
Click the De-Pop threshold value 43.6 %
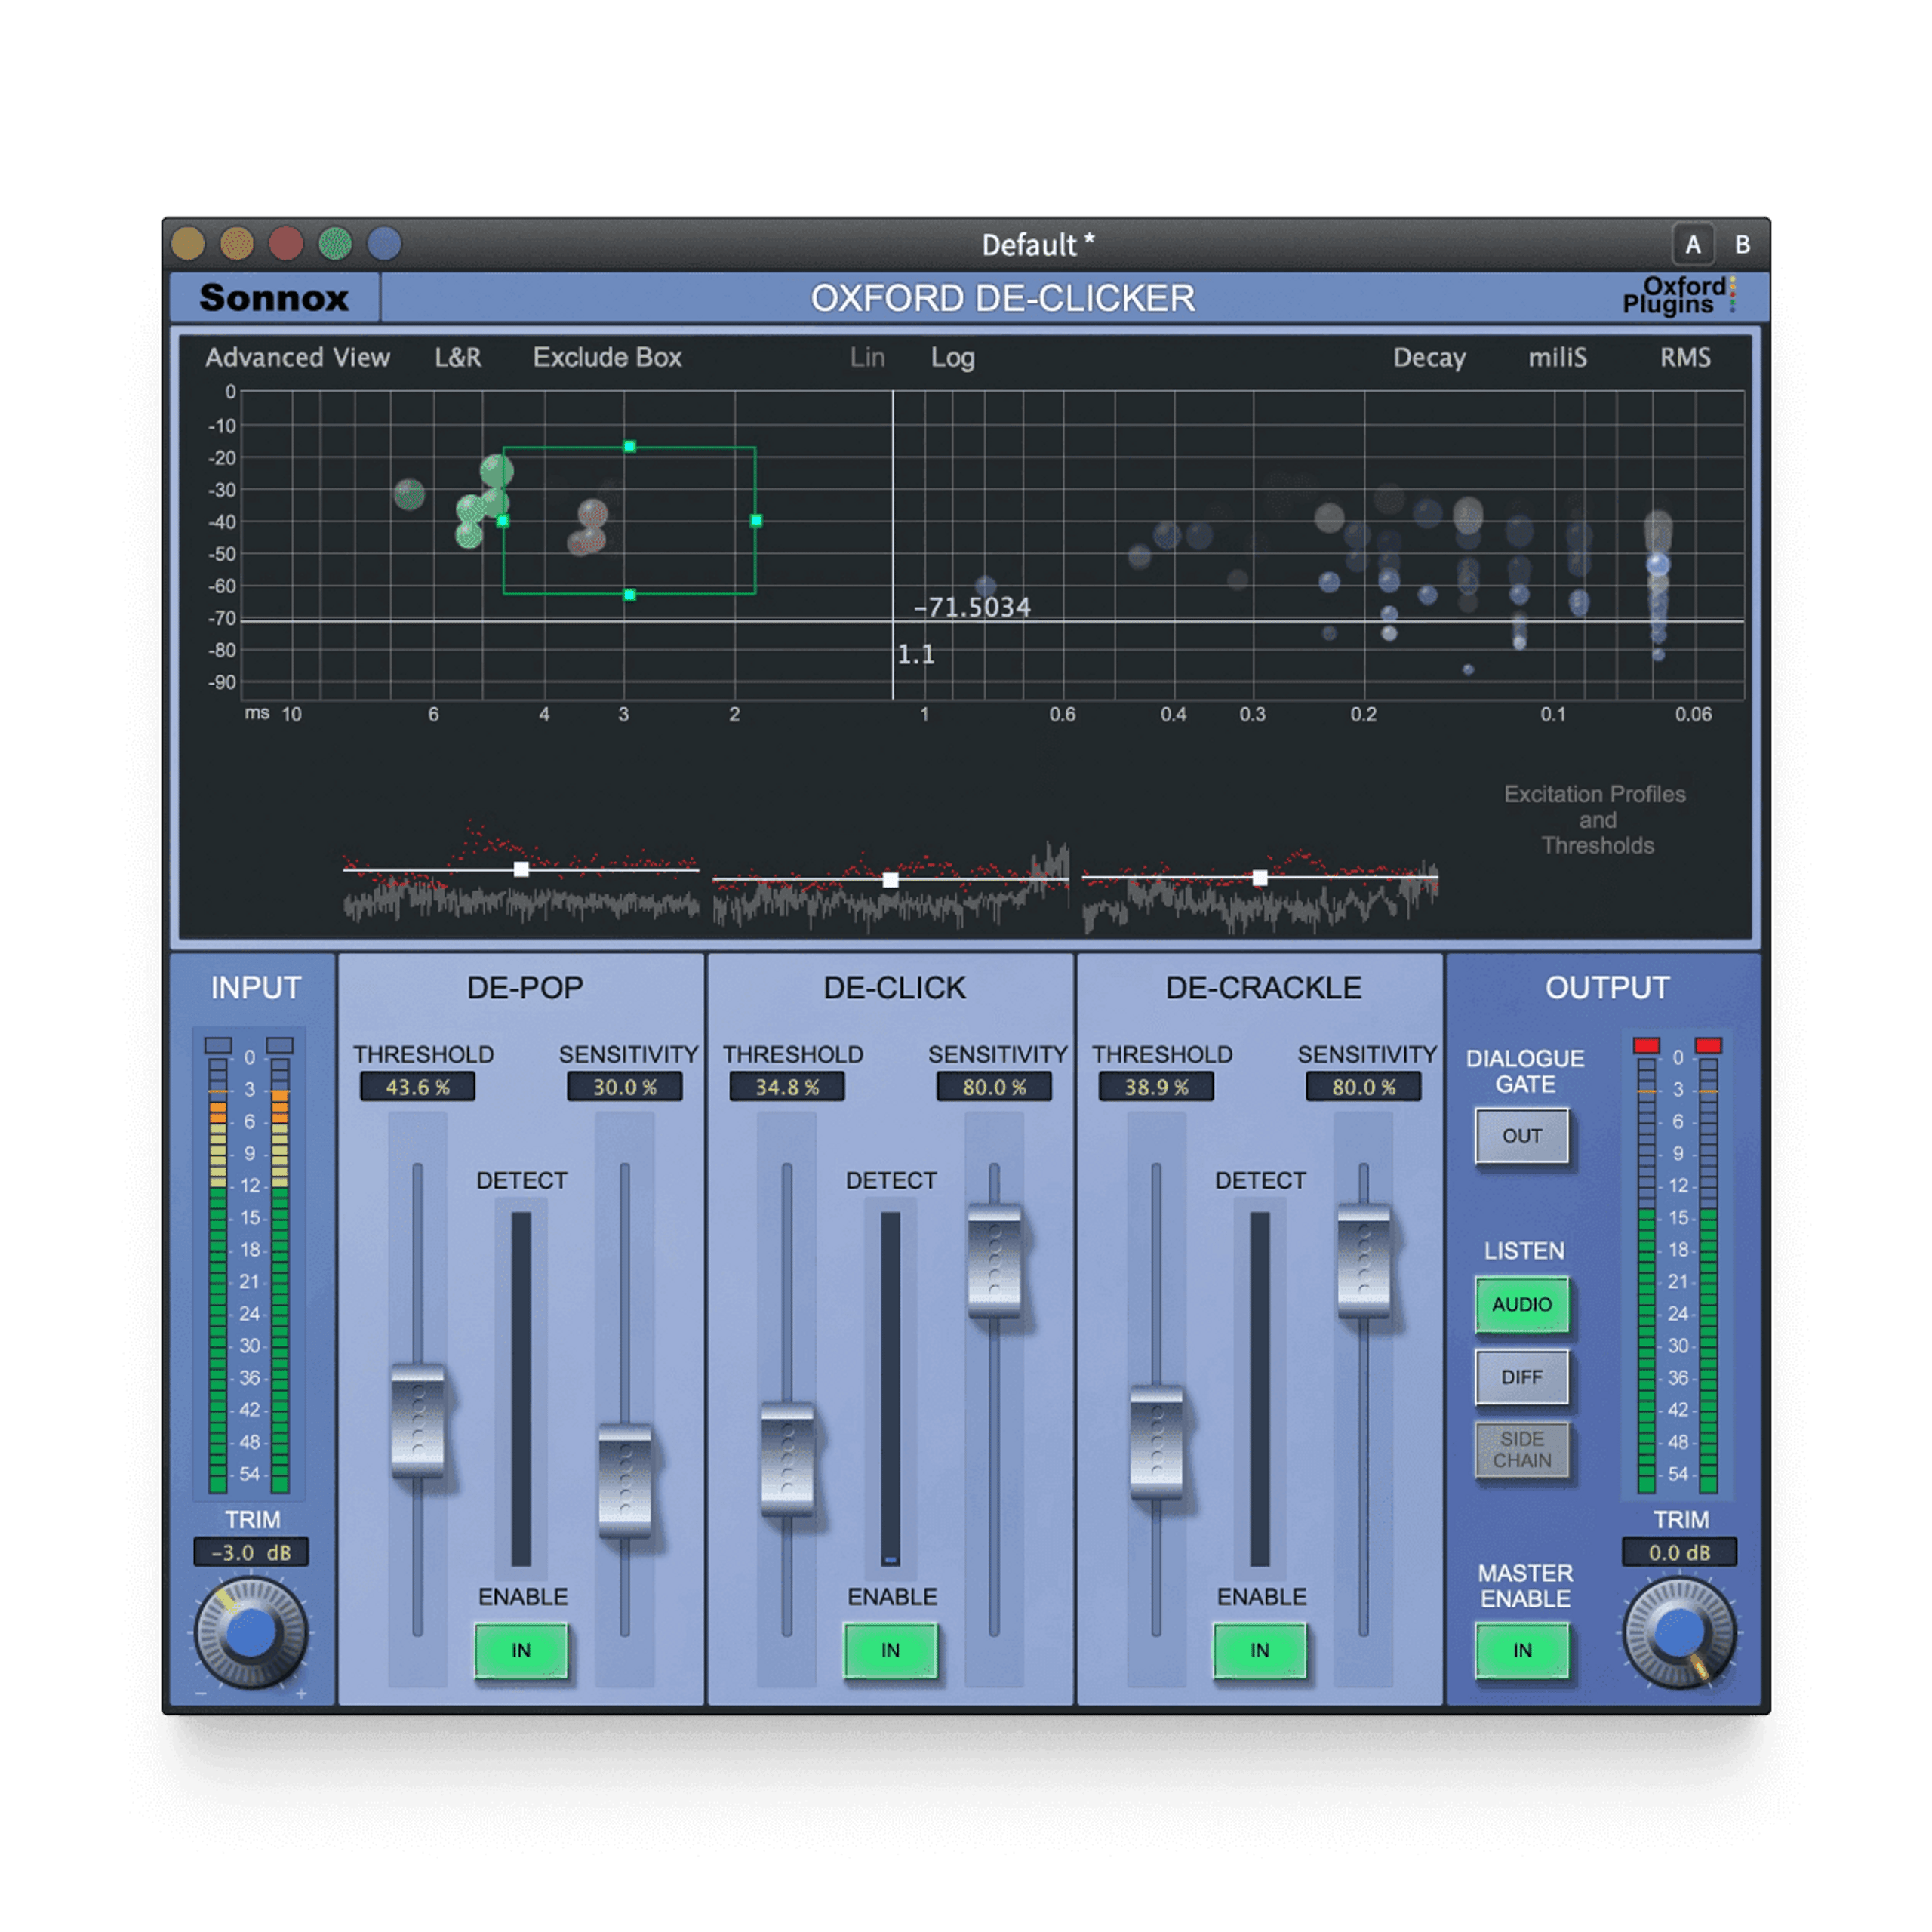coord(417,1087)
